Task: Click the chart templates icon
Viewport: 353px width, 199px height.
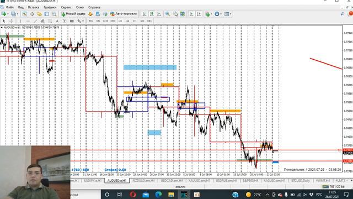Action: (x=227, y=14)
